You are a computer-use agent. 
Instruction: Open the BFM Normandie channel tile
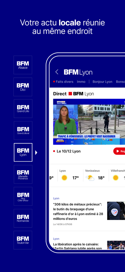pyautogui.click(x=23, y=218)
